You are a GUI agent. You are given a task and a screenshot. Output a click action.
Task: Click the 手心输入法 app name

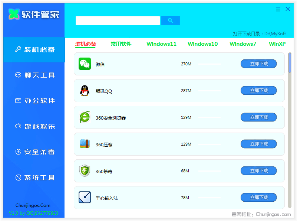tap(107, 198)
